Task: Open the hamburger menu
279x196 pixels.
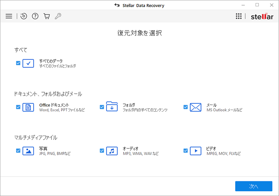Action: point(9,16)
